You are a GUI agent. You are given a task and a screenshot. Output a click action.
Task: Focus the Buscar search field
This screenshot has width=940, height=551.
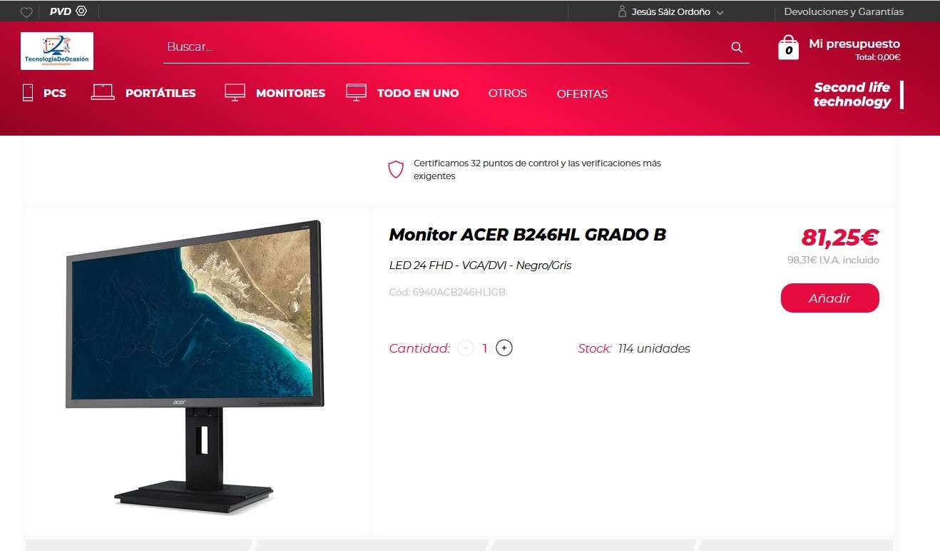446,47
